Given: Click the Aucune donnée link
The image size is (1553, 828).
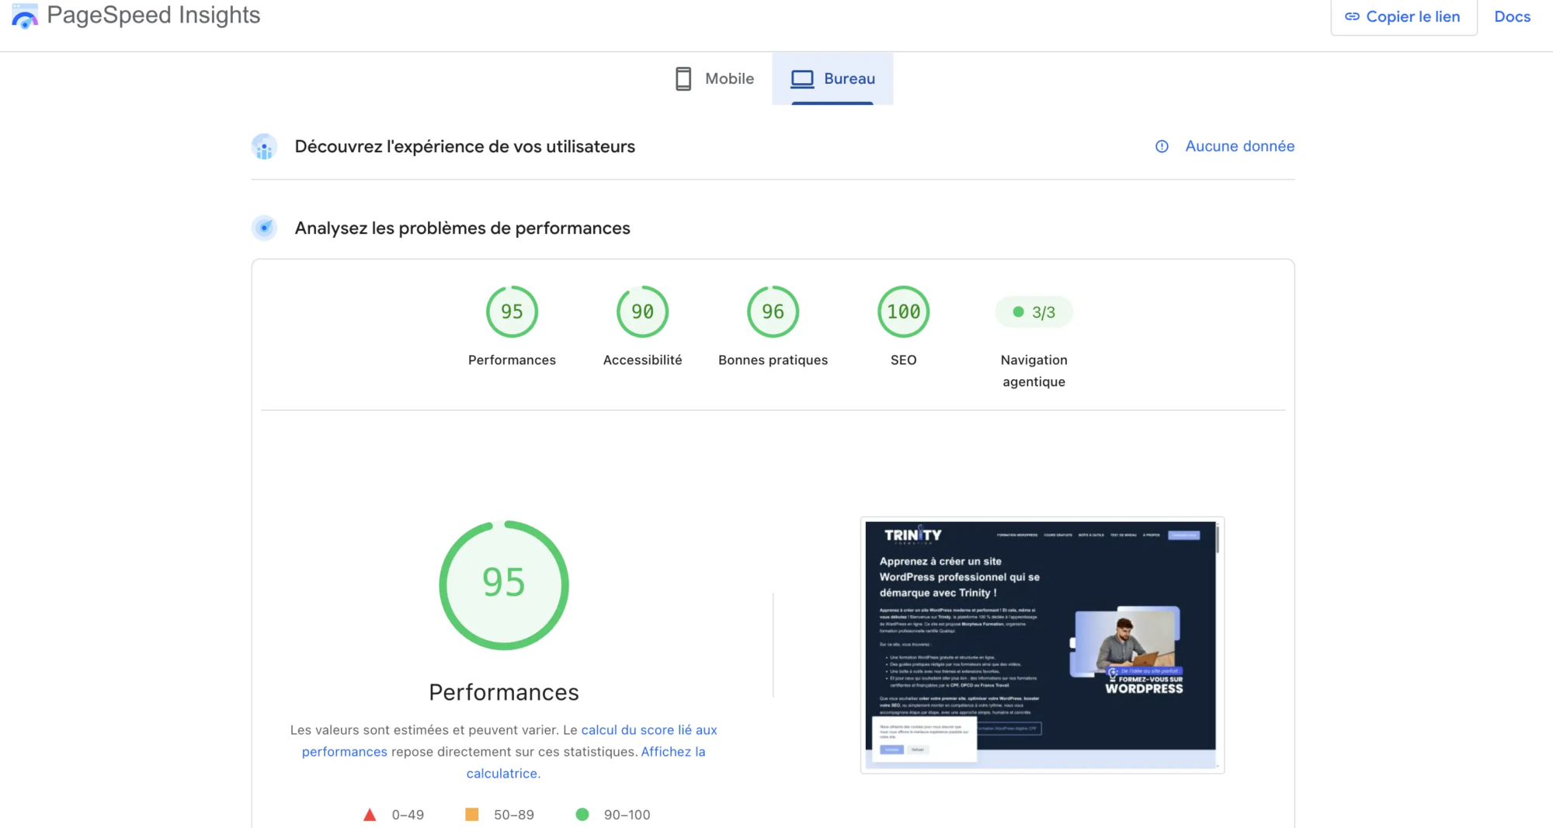Looking at the screenshot, I should pyautogui.click(x=1239, y=146).
